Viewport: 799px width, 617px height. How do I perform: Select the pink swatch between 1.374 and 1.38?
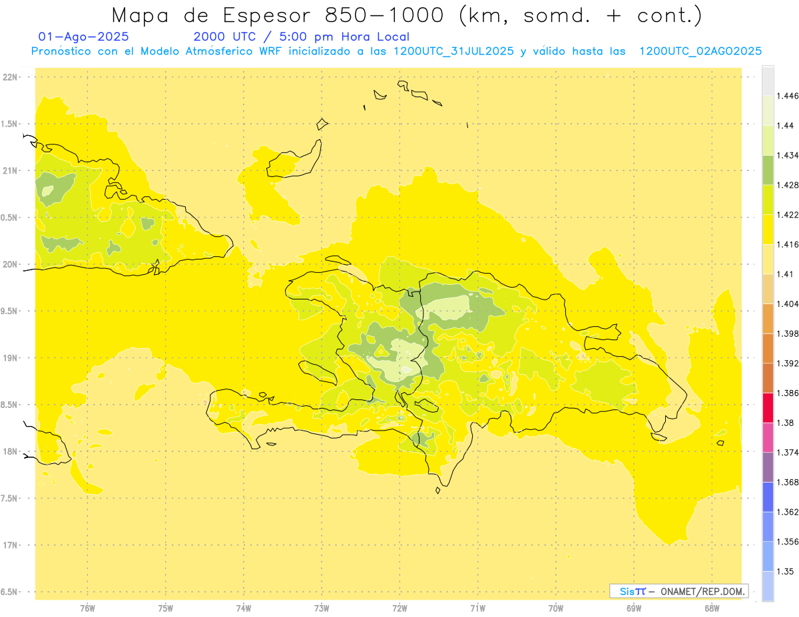pyautogui.click(x=768, y=437)
